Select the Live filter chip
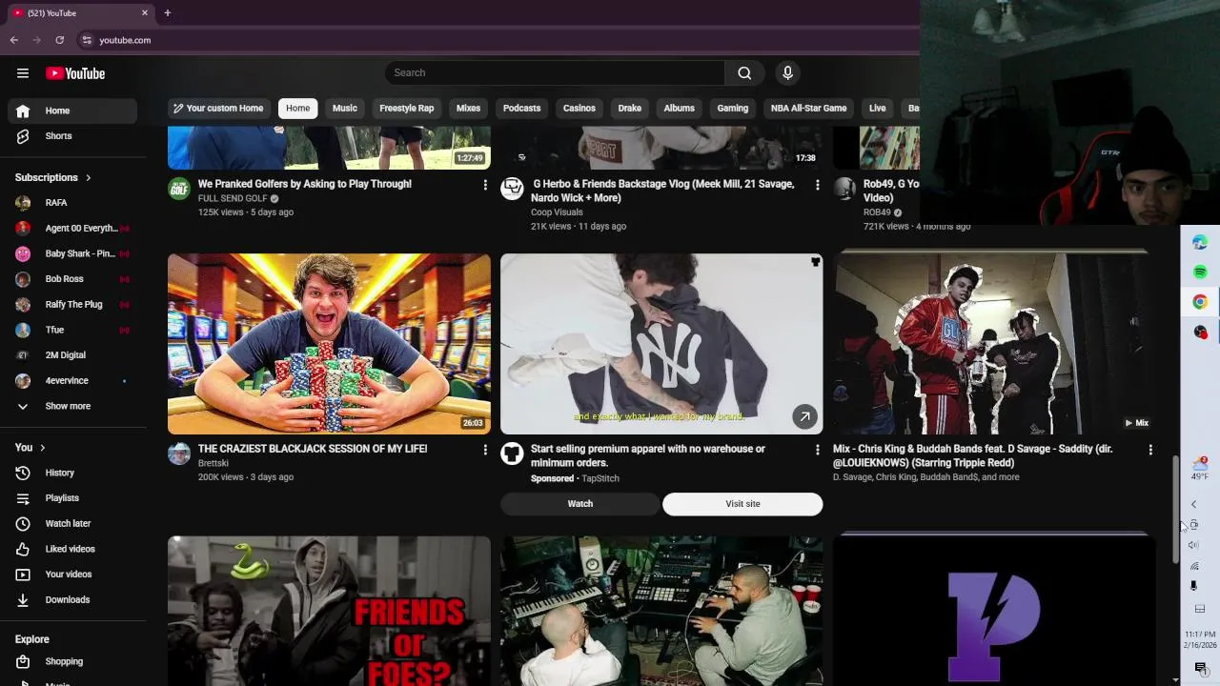Screen dimensions: 1220x686 pyautogui.click(x=878, y=108)
